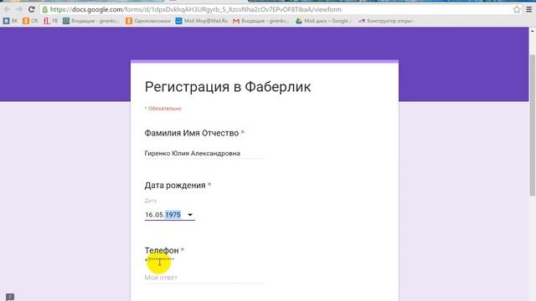Click the Обязательно required note
536x301 pixels.
tap(163, 109)
